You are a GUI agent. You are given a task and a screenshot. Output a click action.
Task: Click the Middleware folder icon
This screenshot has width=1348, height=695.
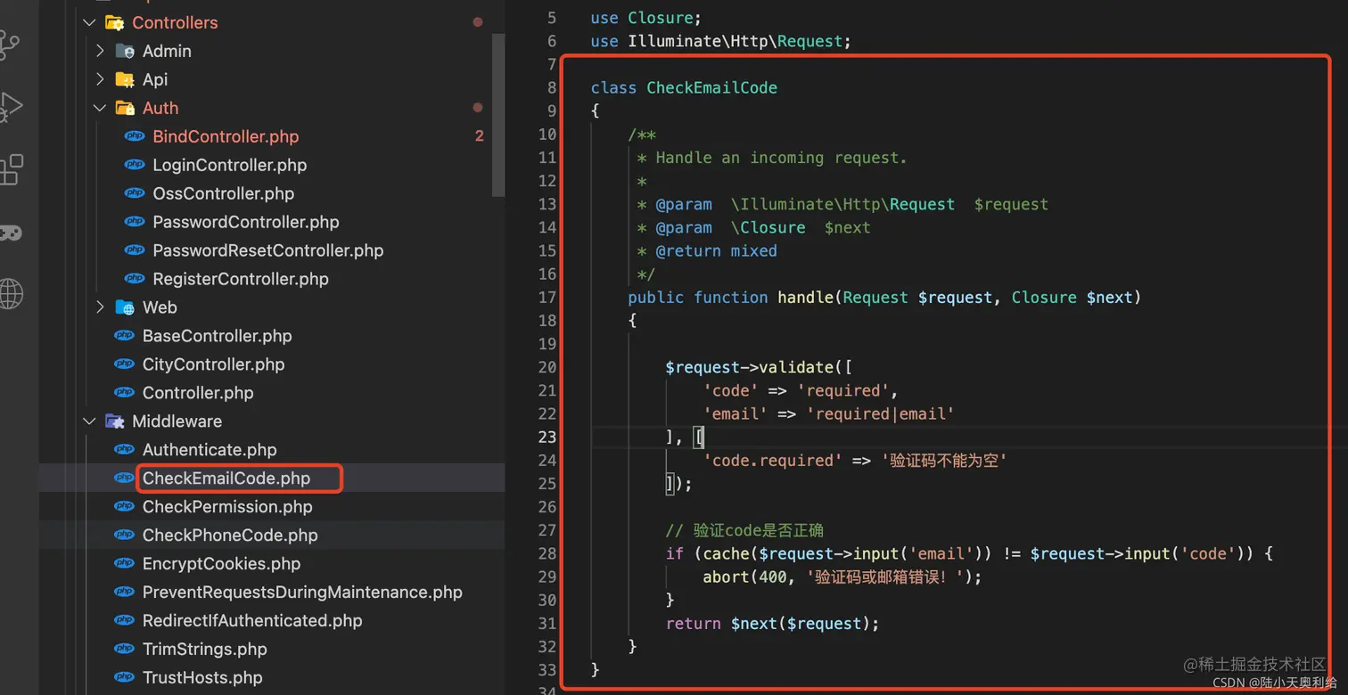(x=114, y=421)
